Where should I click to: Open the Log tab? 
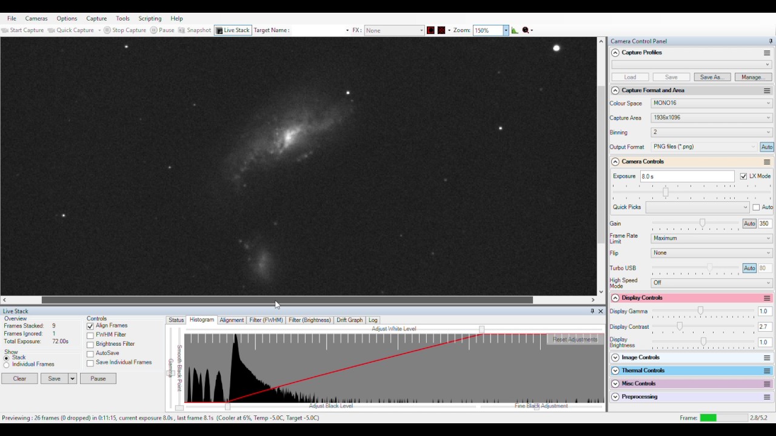coord(373,320)
